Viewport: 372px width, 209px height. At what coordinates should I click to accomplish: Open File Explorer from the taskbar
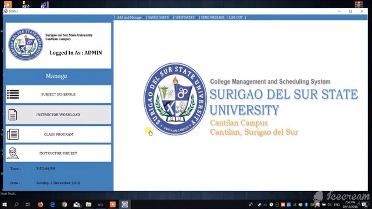pos(88,204)
